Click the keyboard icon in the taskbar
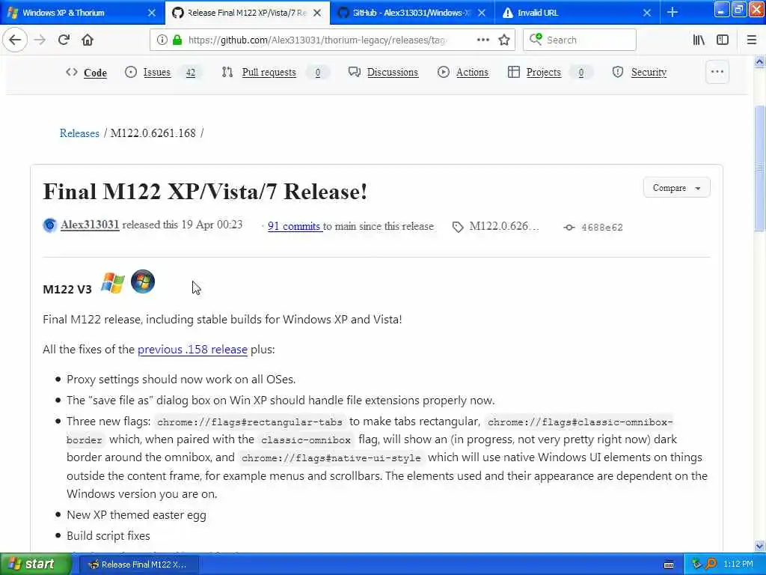This screenshot has height=575, width=766. click(x=669, y=565)
